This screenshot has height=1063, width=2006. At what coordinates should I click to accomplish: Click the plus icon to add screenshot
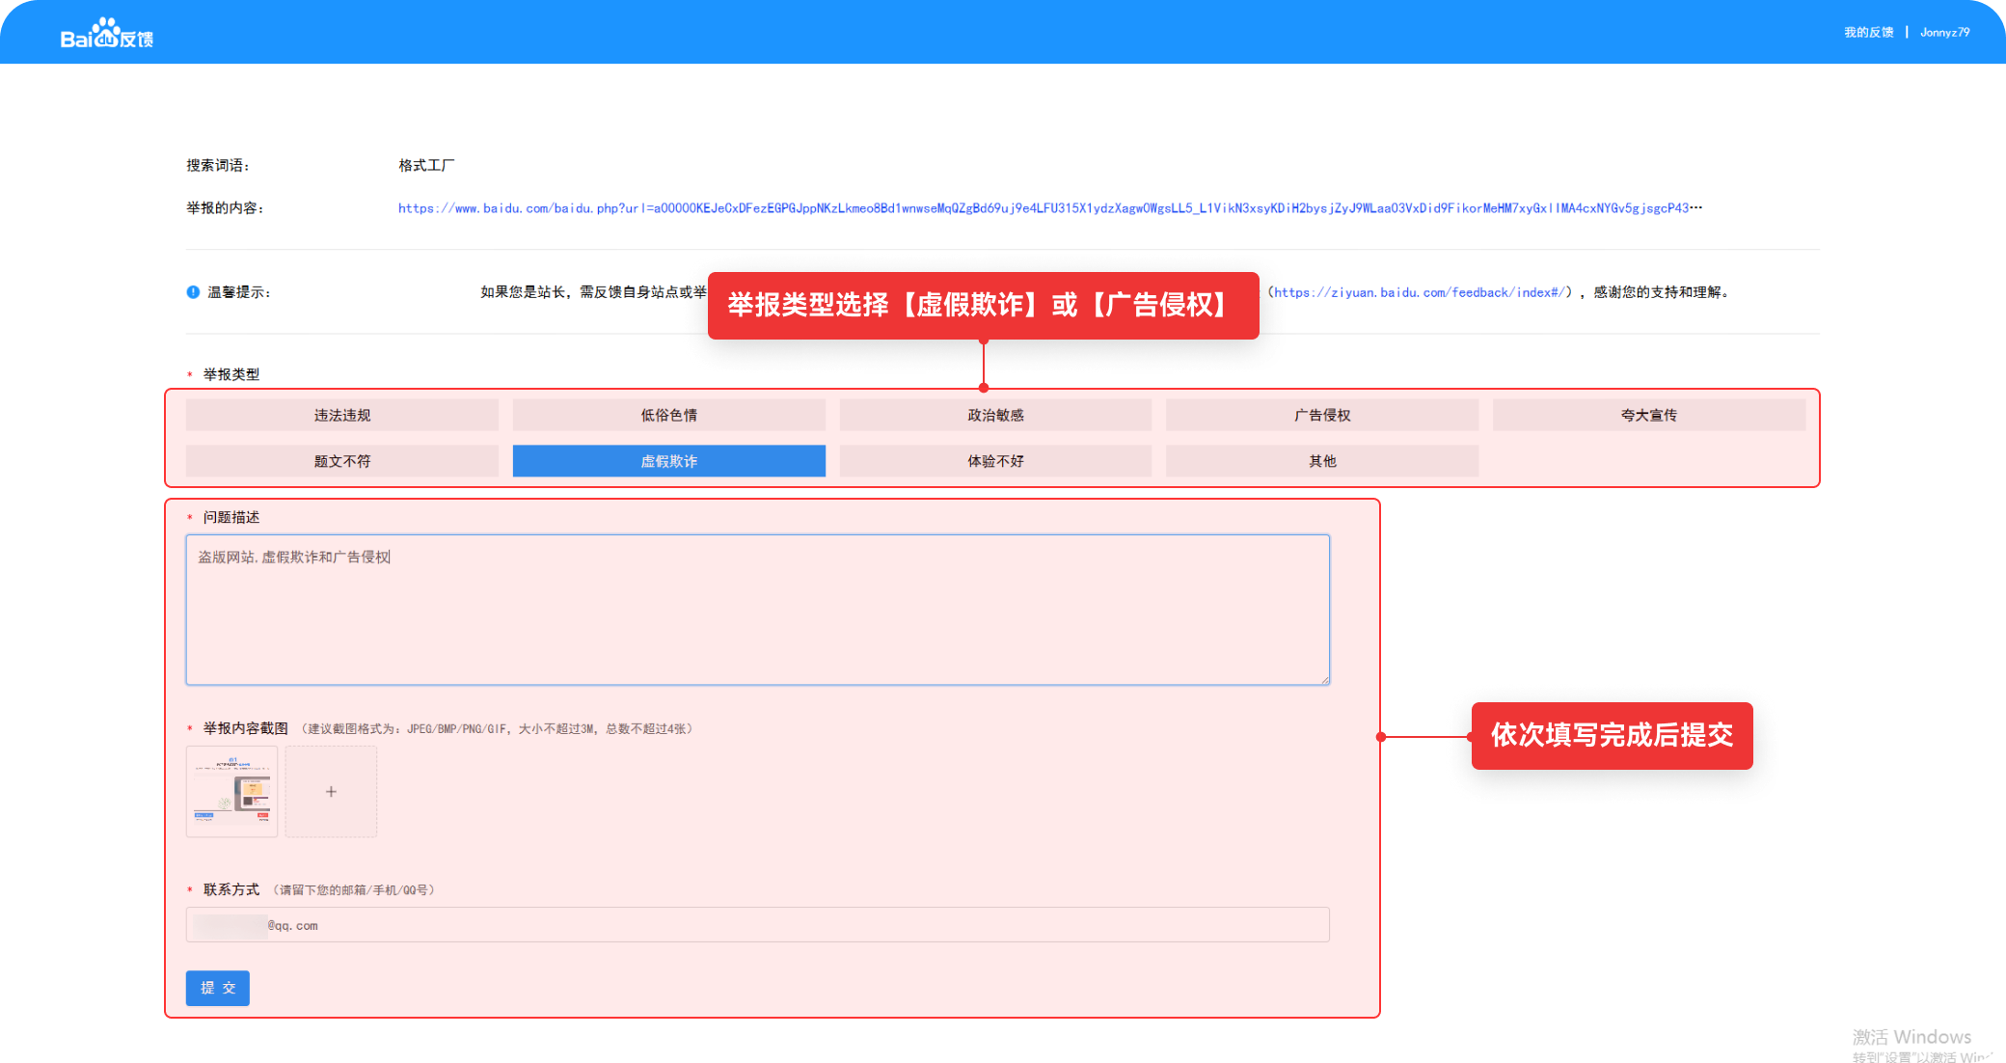pyautogui.click(x=331, y=791)
